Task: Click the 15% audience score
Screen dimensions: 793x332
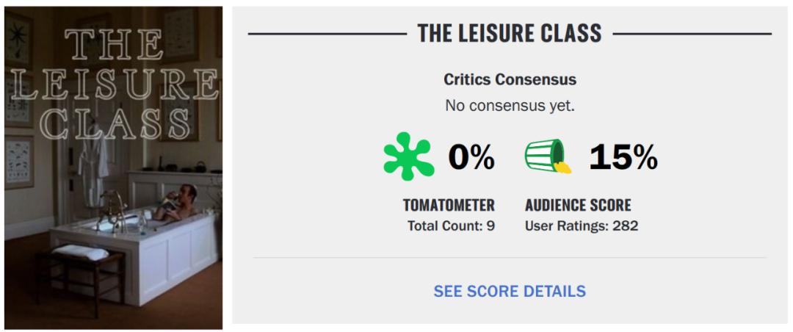Action: coord(623,157)
